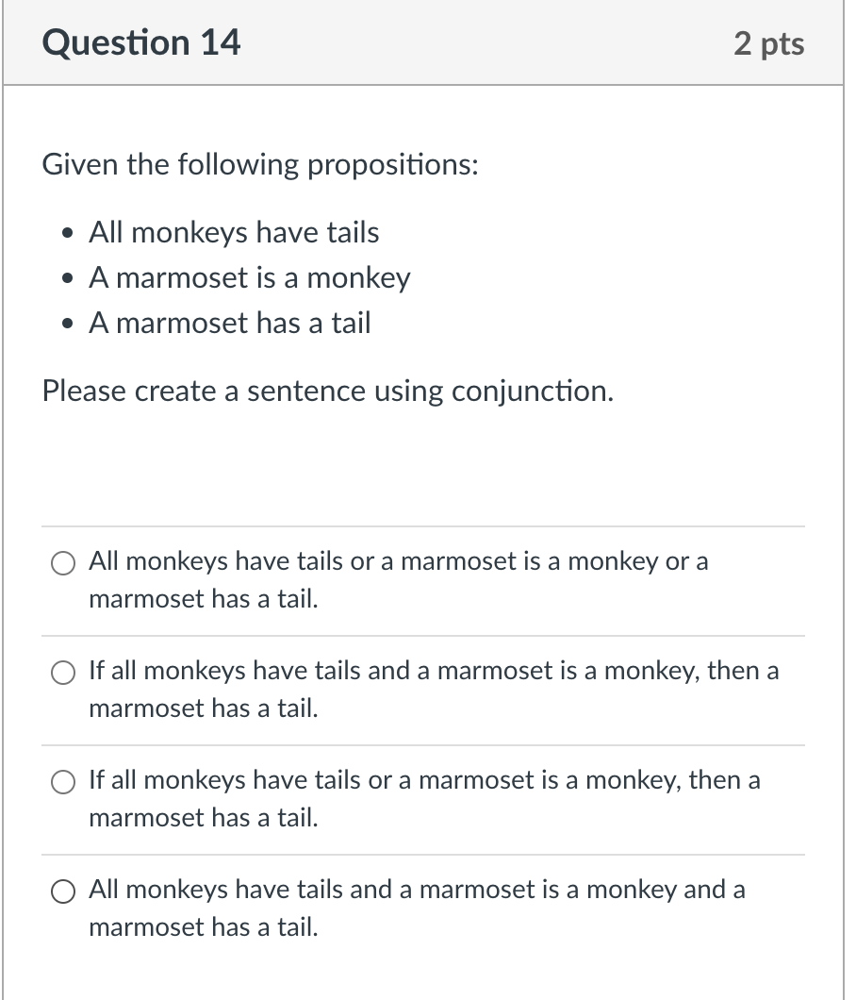Click the question prompt about conjunction
This screenshot has width=856, height=1000.
[328, 391]
